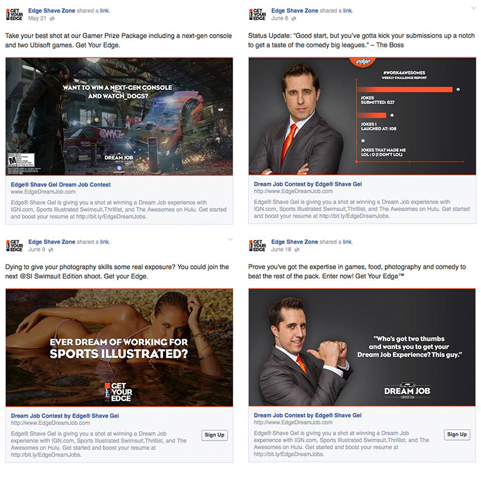The image size is (481, 479).
Task: Click http://www.EdgeDreamJob.com URL under June 9 post
Action: pos(50,423)
